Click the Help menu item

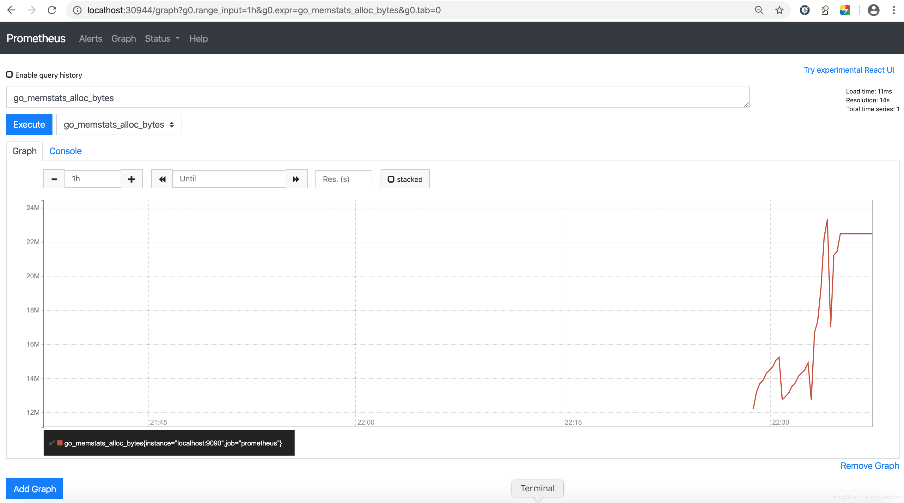pos(199,38)
